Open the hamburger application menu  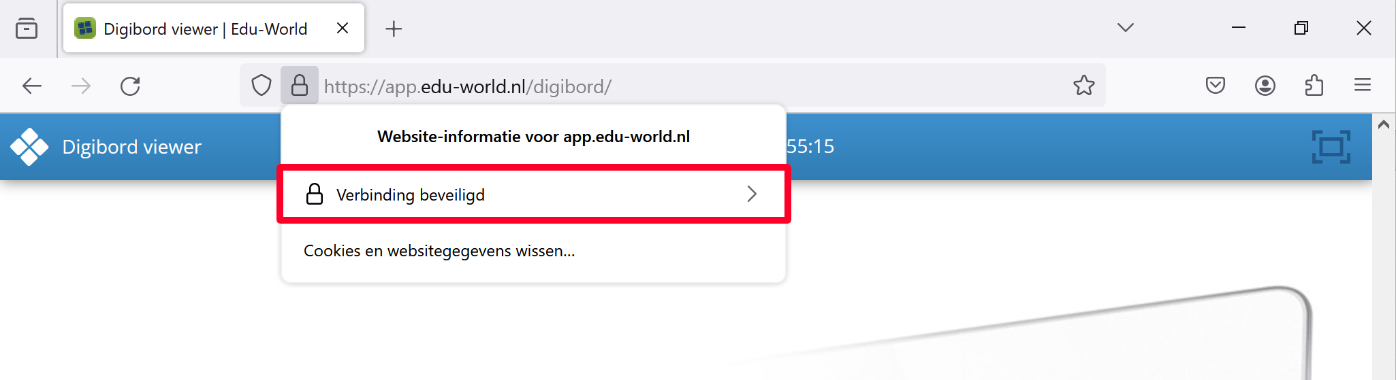[x=1363, y=86]
